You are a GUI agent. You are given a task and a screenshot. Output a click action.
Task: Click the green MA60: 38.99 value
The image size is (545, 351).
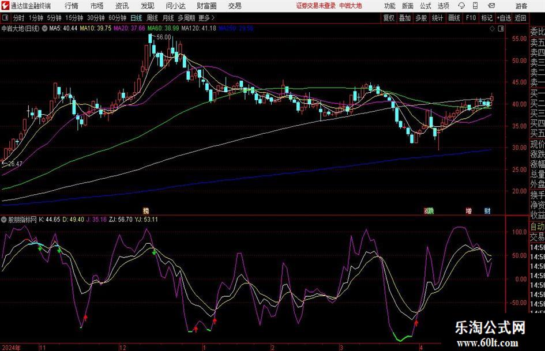tap(163, 28)
